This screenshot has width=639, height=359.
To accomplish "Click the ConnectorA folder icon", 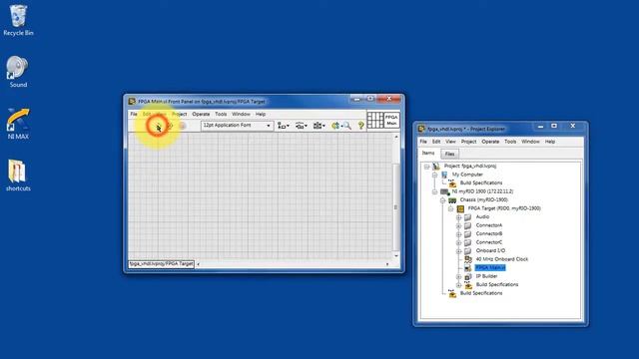I will [468, 225].
